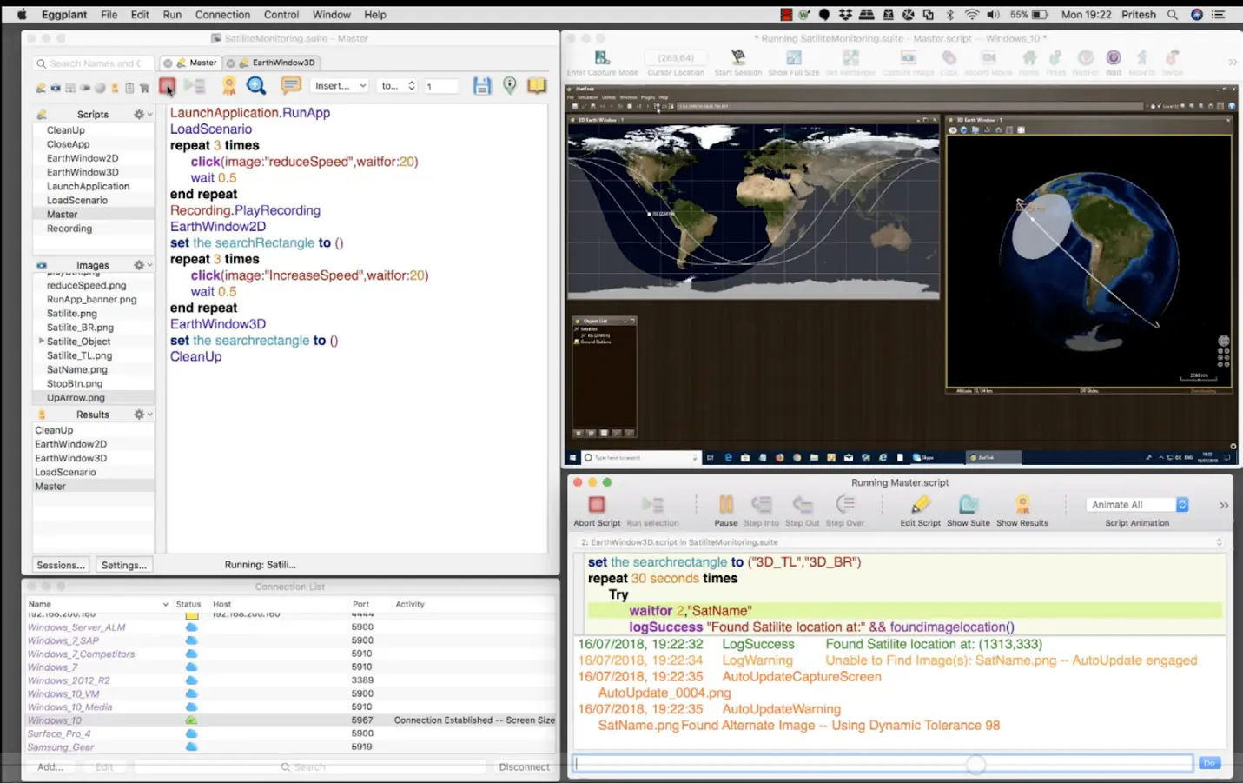Click the magnifier search icon in script toolbar
This screenshot has width=1243, height=783.
[x=256, y=85]
